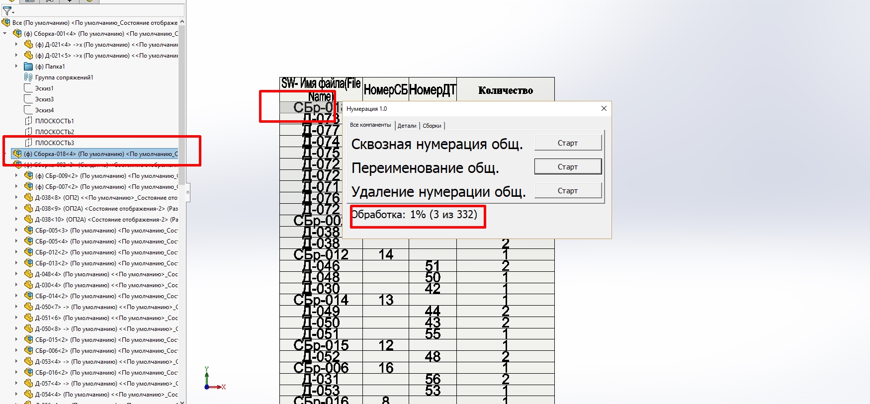Open the Сборки tab

[432, 126]
